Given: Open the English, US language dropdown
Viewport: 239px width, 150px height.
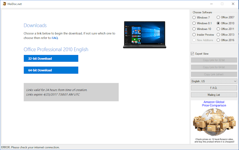Looking at the screenshot, I should coord(214,81).
